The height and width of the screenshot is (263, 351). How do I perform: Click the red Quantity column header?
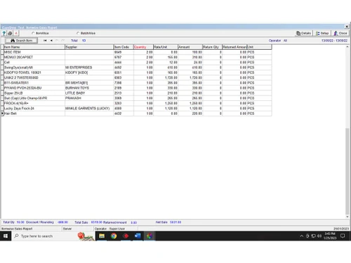tap(143, 47)
